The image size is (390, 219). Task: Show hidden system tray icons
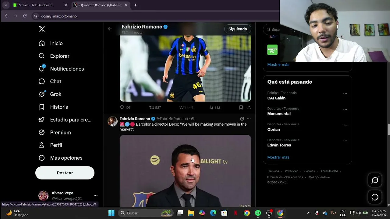309,213
